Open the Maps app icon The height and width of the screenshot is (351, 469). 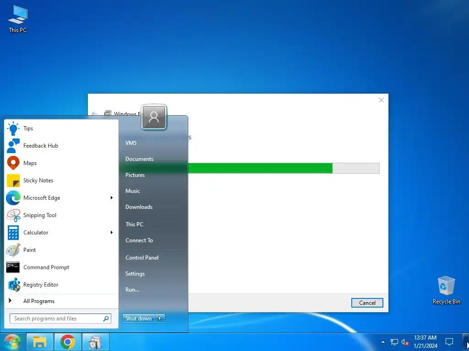(x=13, y=163)
